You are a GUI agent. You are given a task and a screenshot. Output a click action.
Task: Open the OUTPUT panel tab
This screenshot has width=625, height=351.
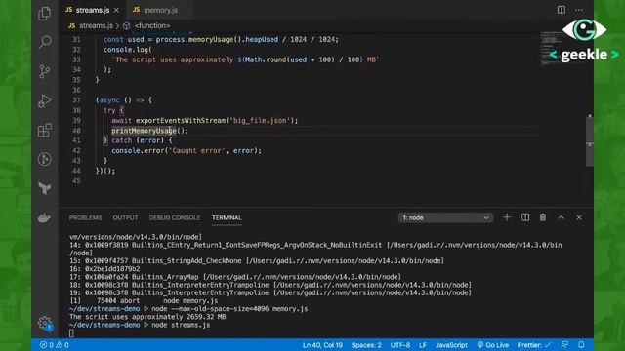[x=125, y=217]
